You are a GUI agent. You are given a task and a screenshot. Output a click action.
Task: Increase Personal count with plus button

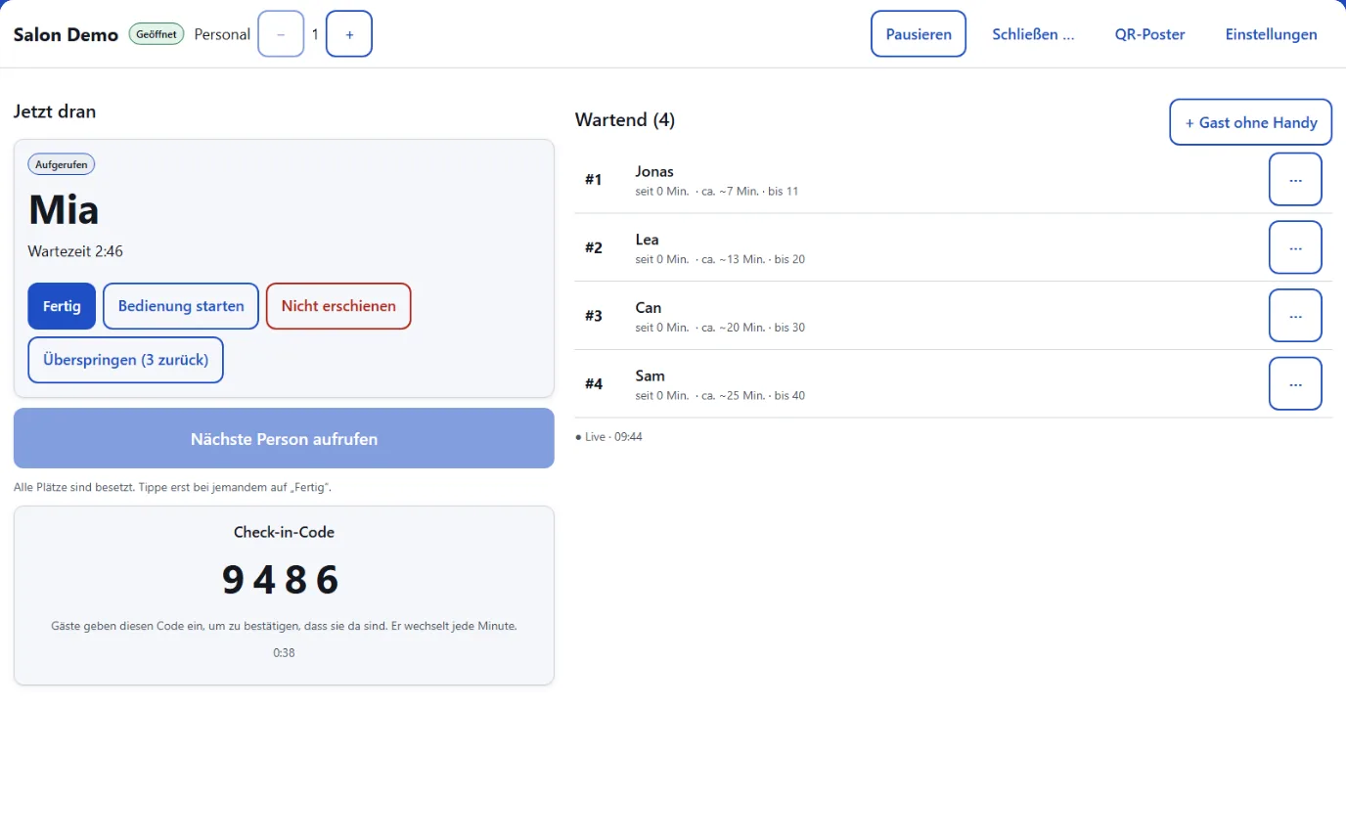pos(349,34)
